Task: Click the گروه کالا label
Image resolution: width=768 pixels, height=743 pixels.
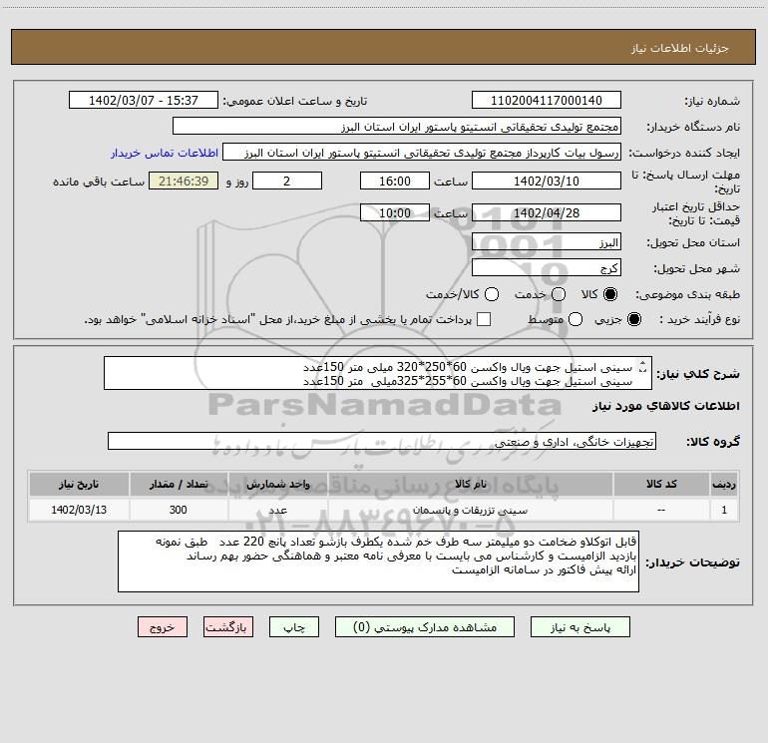Action: click(x=713, y=441)
